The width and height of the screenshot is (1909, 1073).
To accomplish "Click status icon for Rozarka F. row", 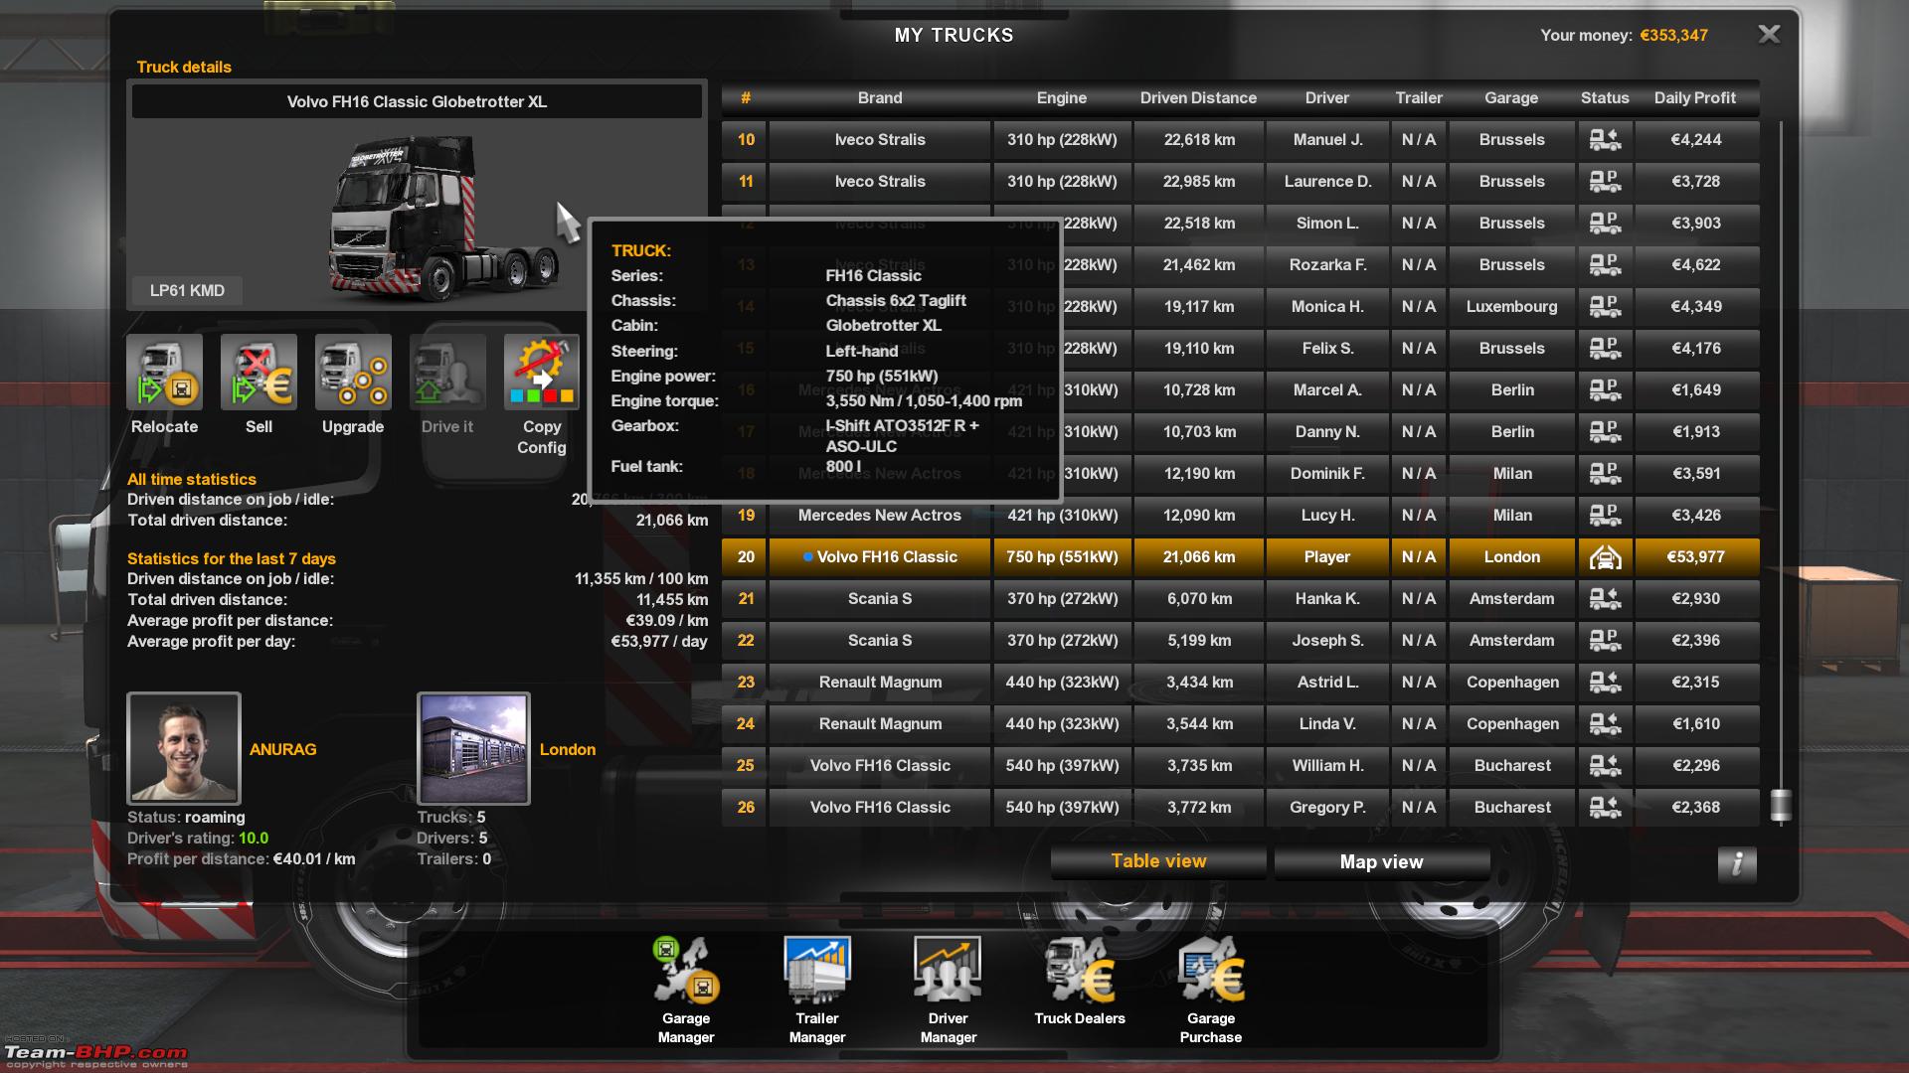I will (1605, 265).
